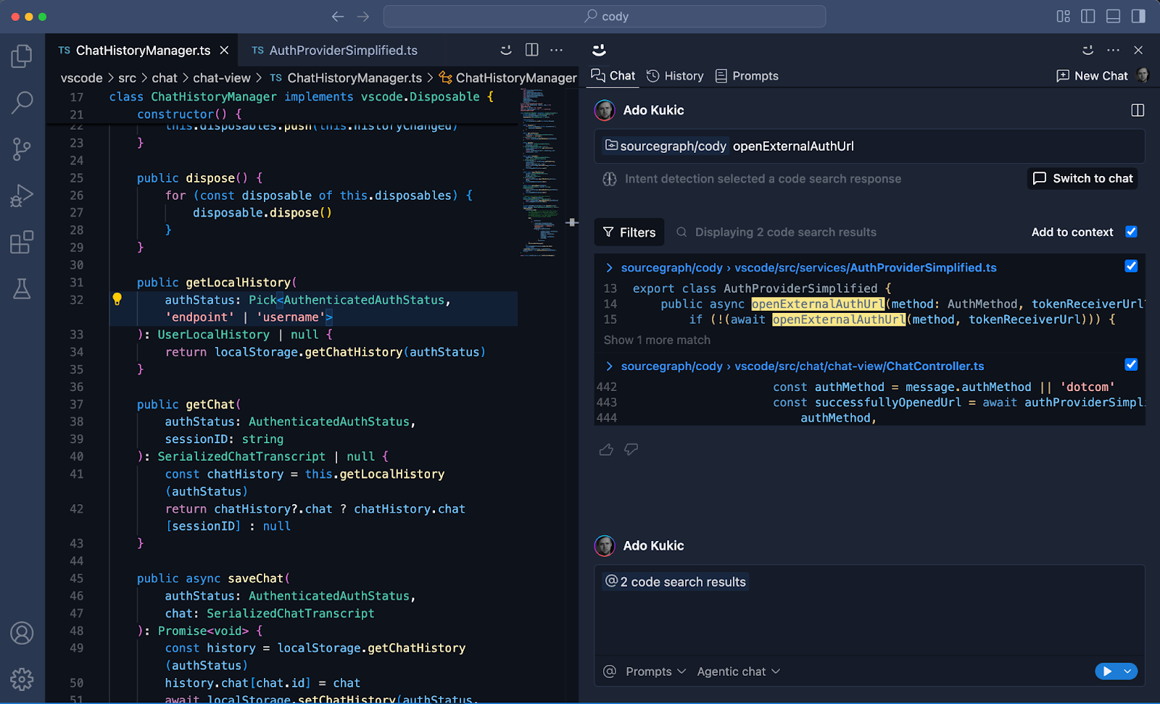Select the Search icon in activity bar
1160x704 pixels.
click(22, 103)
